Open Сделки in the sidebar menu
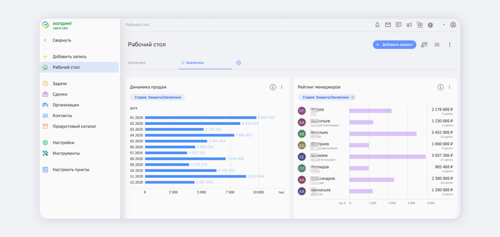500x237 pixels. tap(60, 94)
